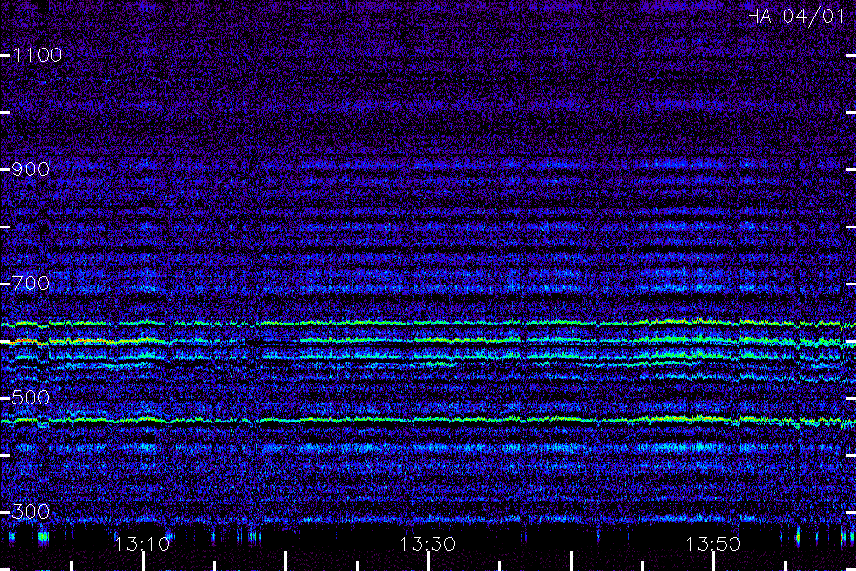This screenshot has width=856, height=571.
Task: Click the 1100 frequency axis label
Action: click(37, 55)
